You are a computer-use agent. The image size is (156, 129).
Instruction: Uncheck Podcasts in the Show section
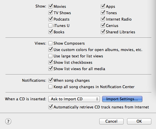click(50, 19)
